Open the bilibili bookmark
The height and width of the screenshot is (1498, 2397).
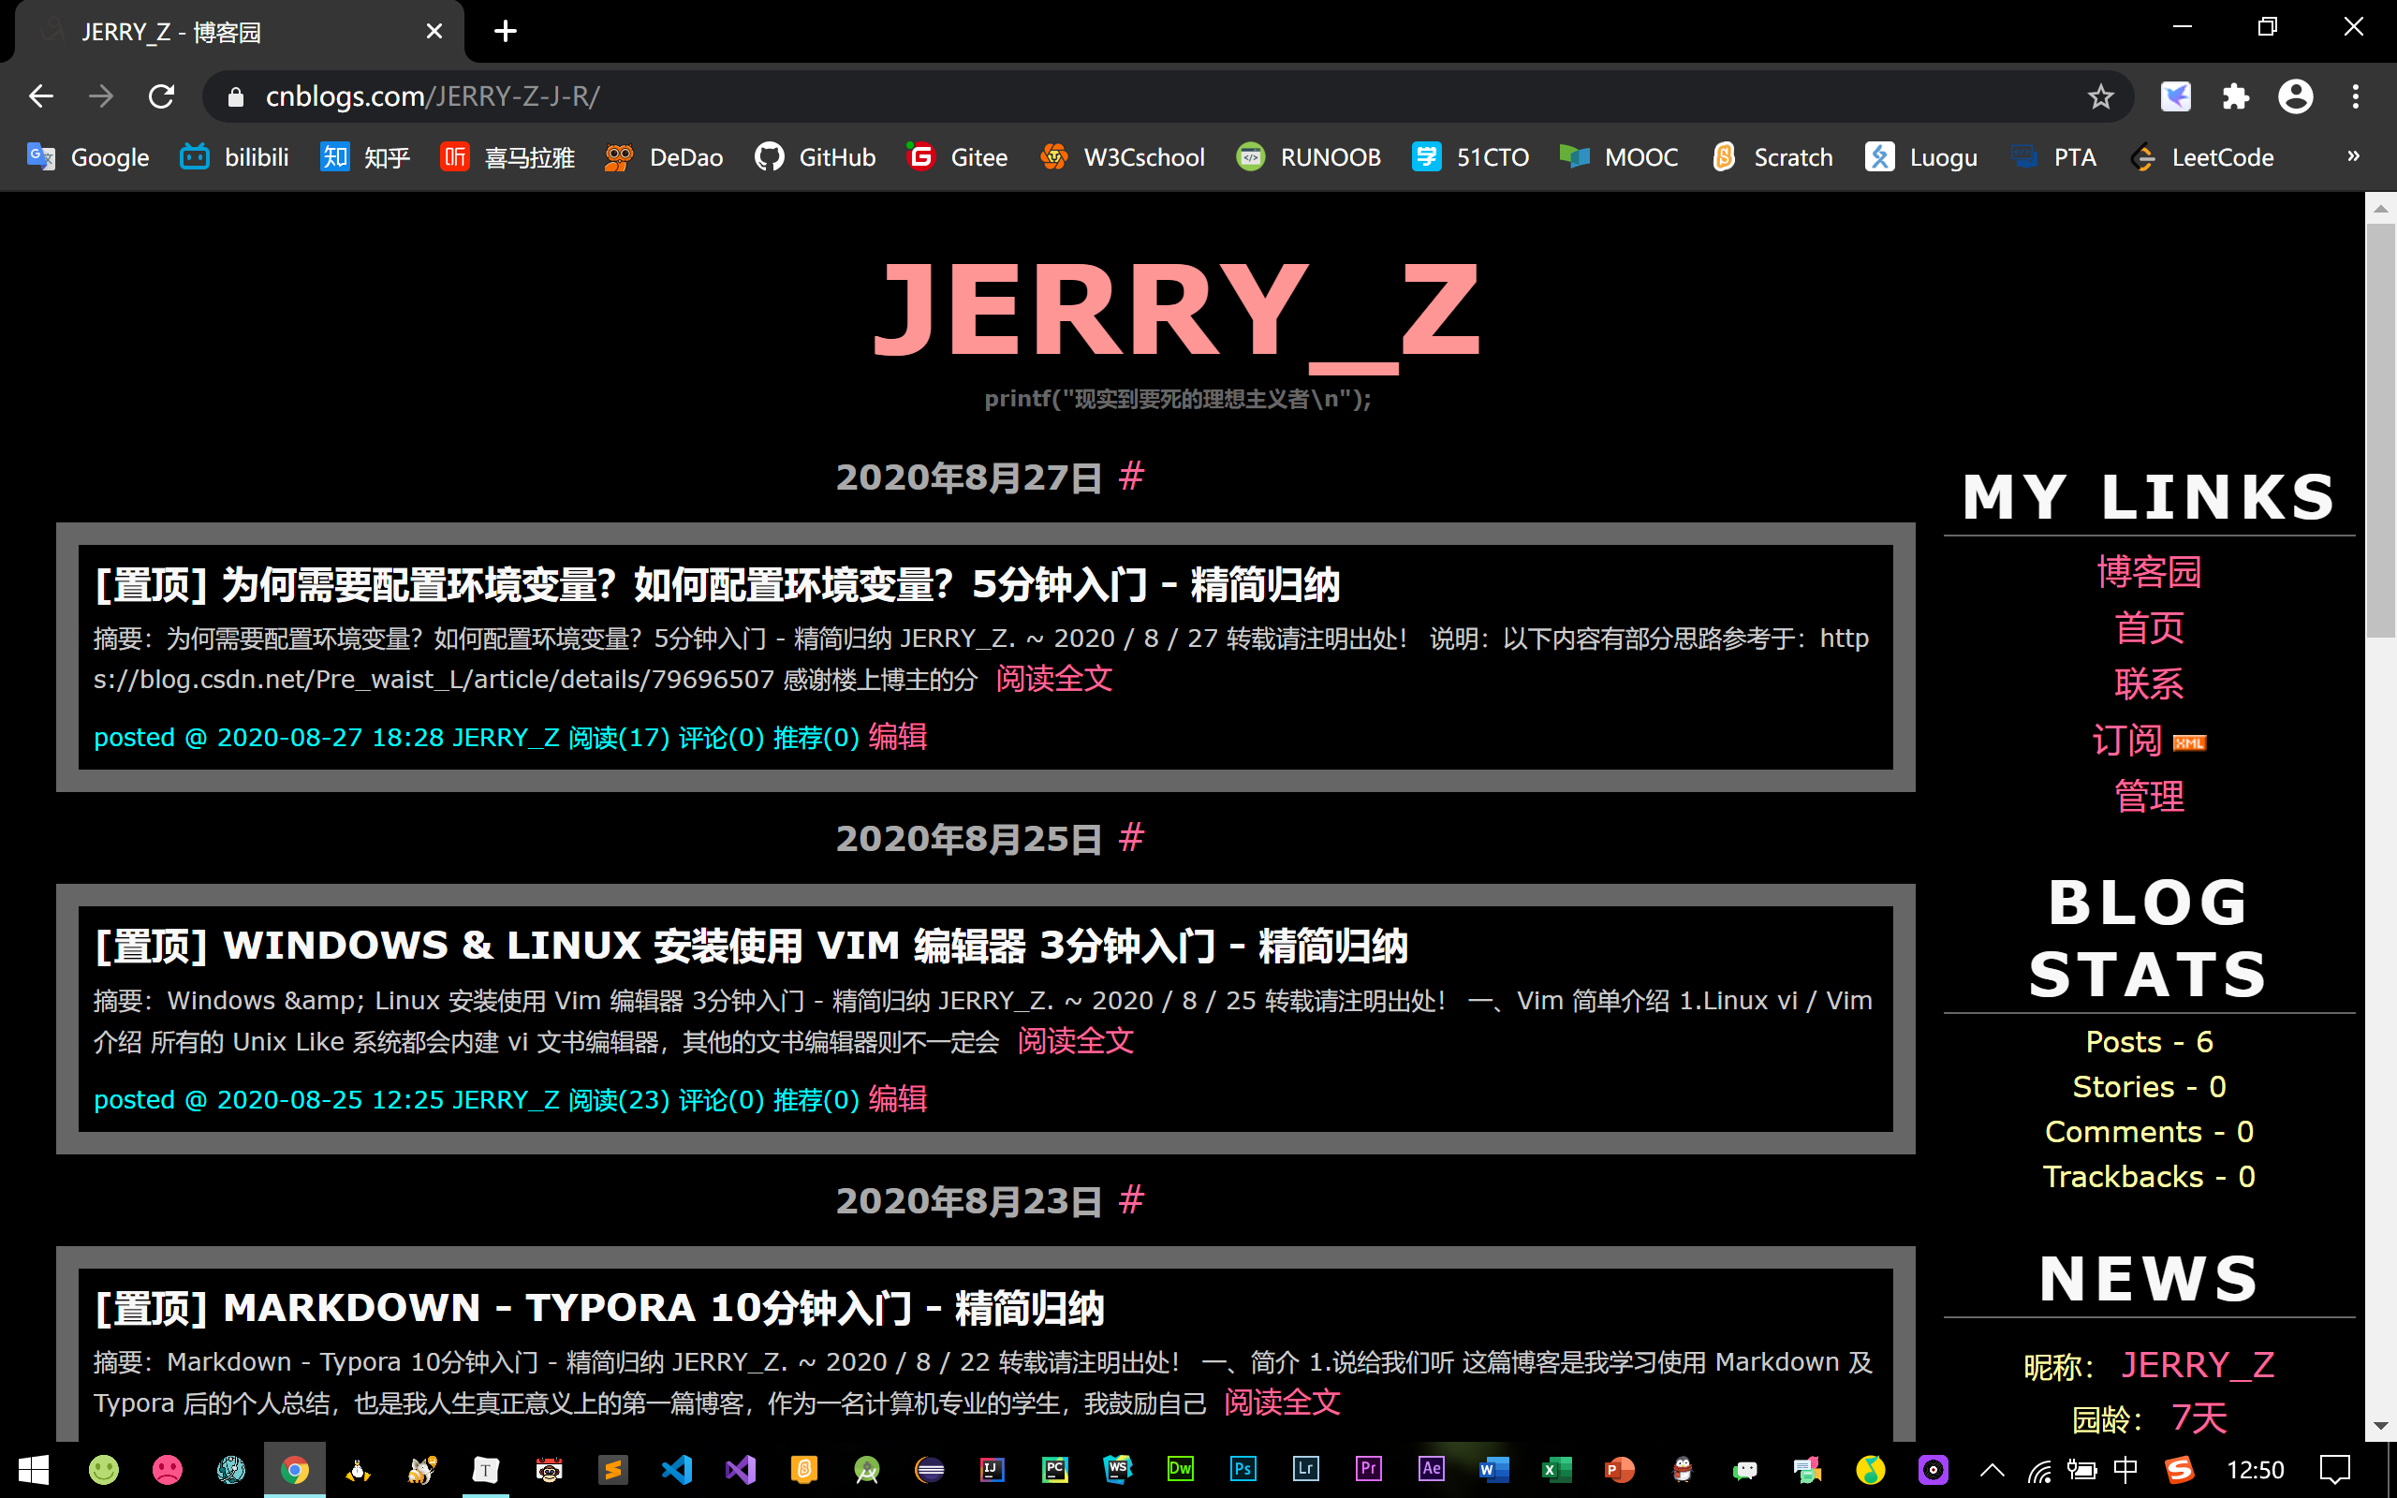tap(235, 156)
